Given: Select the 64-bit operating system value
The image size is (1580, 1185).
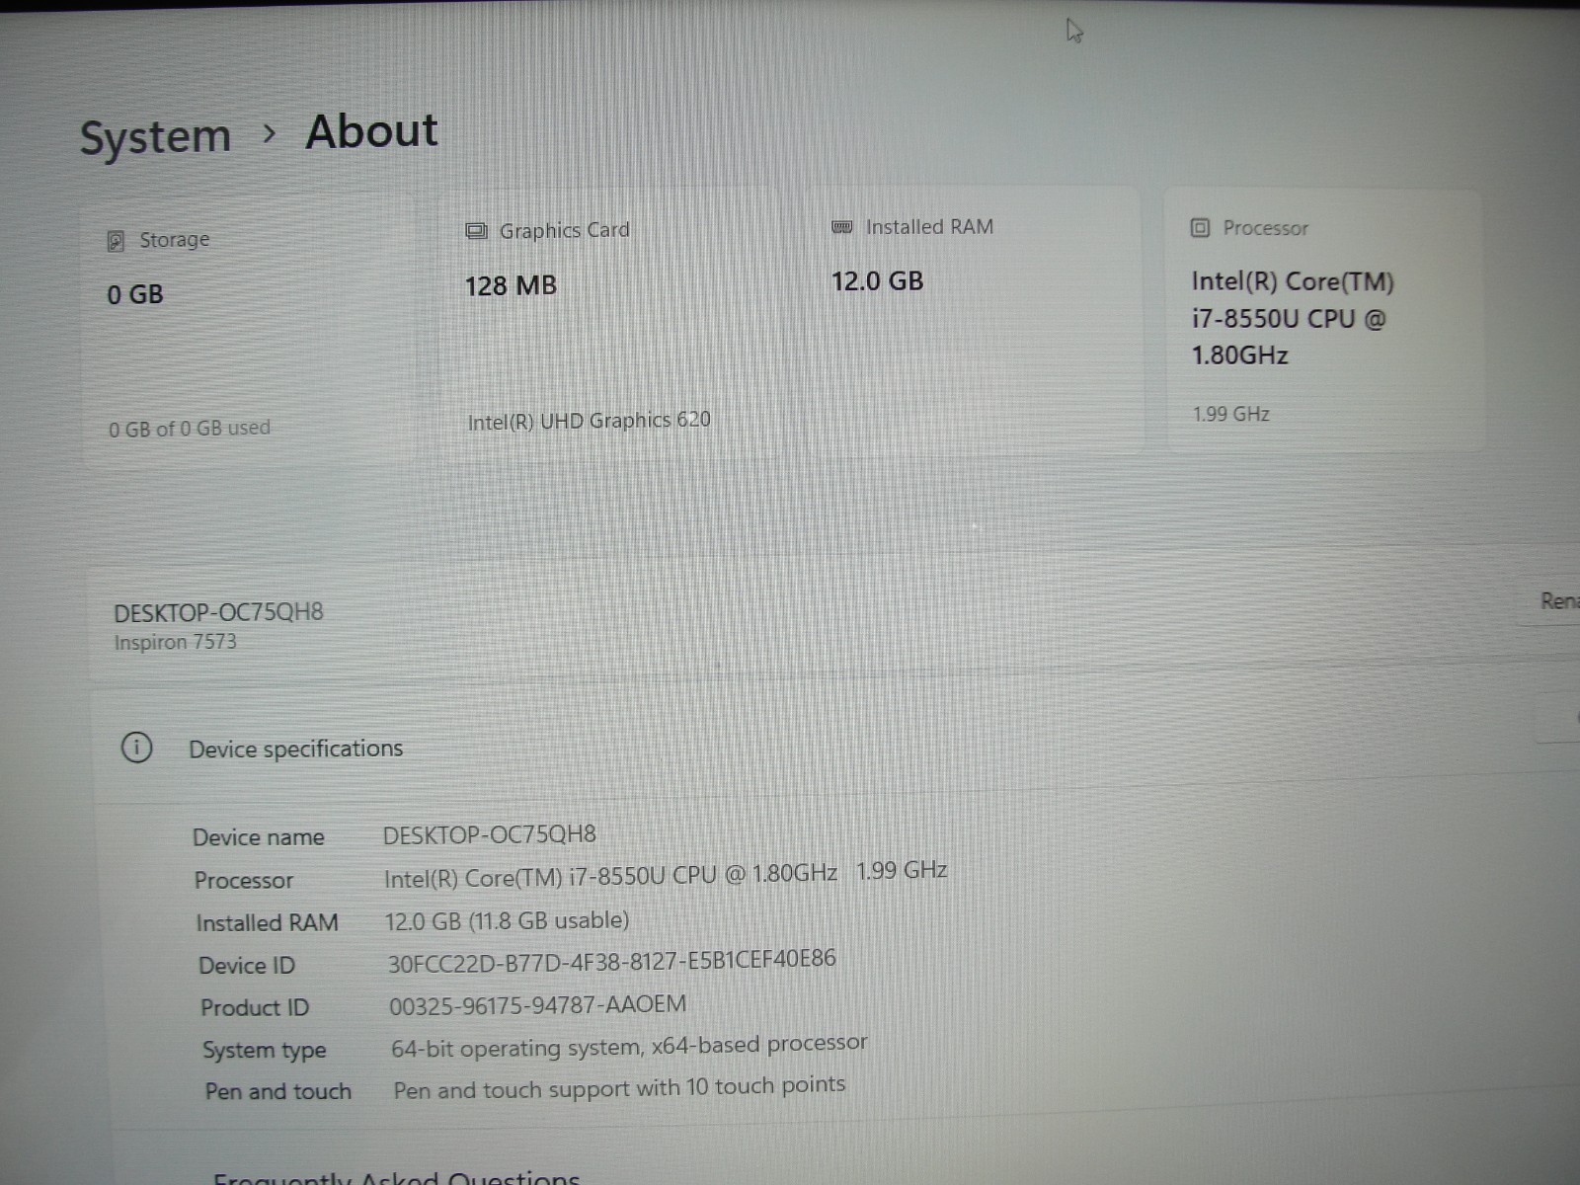Looking at the screenshot, I should [x=629, y=1046].
